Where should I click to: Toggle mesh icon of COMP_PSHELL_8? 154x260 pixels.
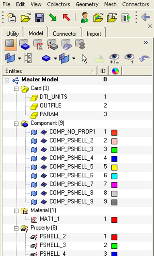pos(44,193)
